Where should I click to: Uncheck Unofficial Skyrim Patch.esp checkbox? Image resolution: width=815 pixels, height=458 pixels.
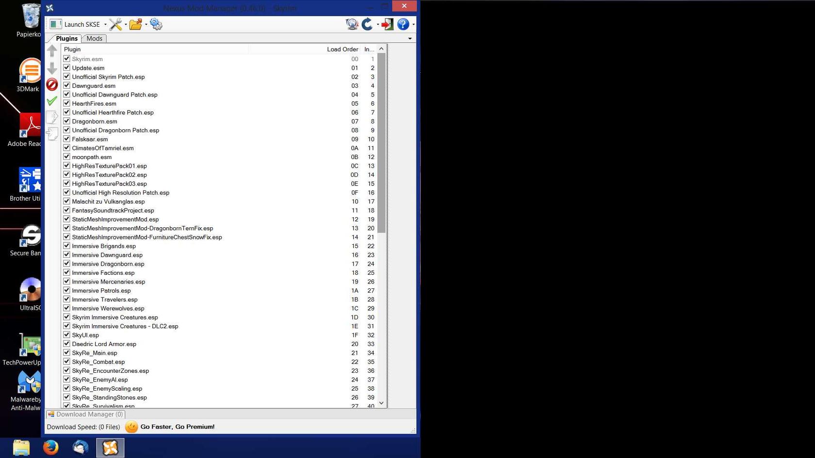[x=66, y=77]
